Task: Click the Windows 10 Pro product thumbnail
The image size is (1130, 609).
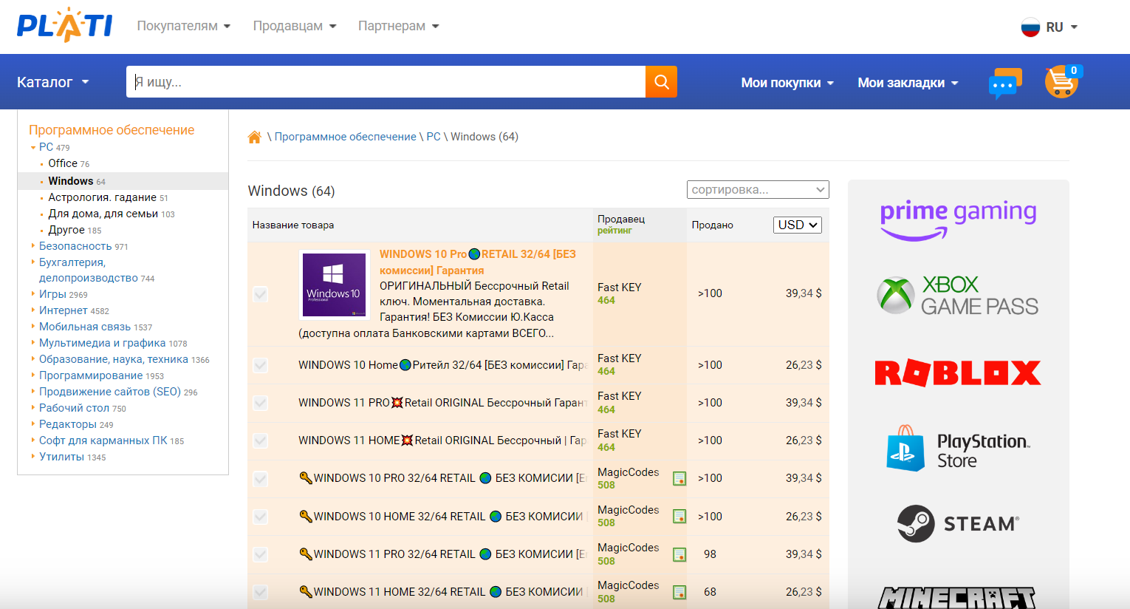Action: coord(335,285)
